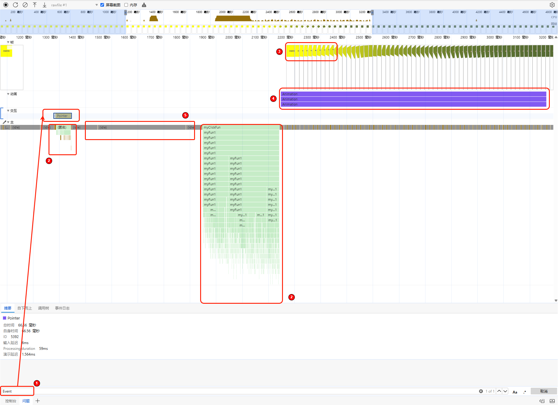The image size is (558, 405).
Task: Select the second Animation bar
Action: 413,99
